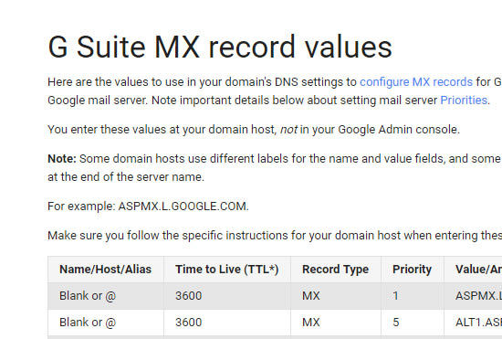502x339 pixels.
Task: Click the 'G Suite MX record values' heading
Action: tap(220, 48)
